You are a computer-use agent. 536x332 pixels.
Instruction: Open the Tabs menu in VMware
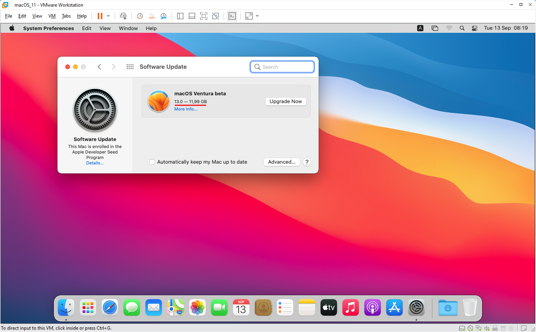tap(66, 16)
